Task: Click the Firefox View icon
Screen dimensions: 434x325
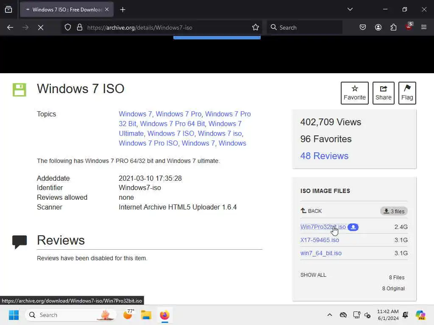Action: click(x=8, y=9)
